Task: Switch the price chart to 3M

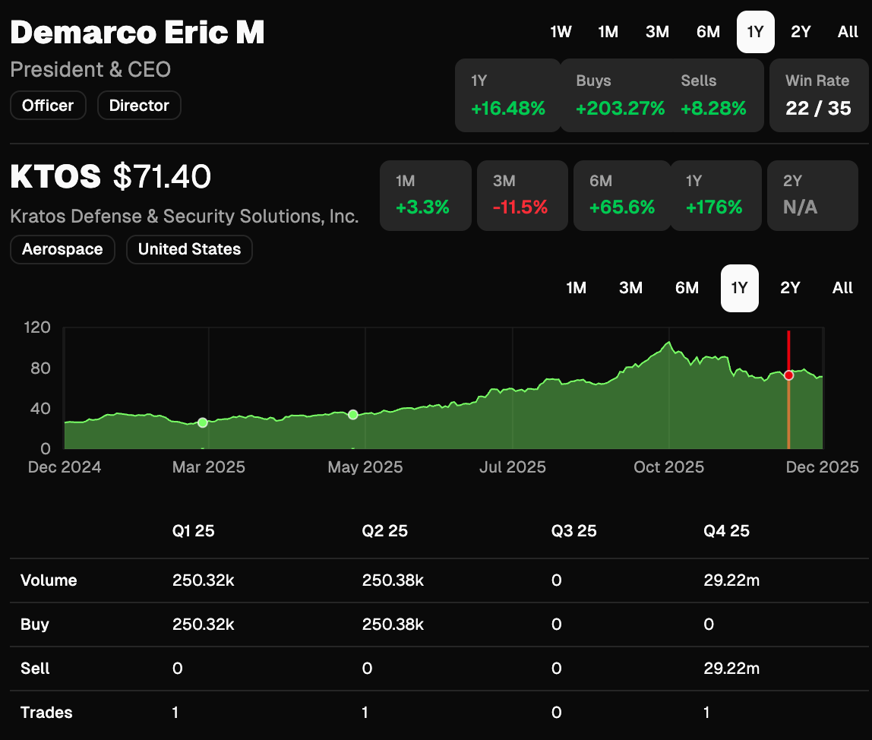Action: tap(630, 288)
